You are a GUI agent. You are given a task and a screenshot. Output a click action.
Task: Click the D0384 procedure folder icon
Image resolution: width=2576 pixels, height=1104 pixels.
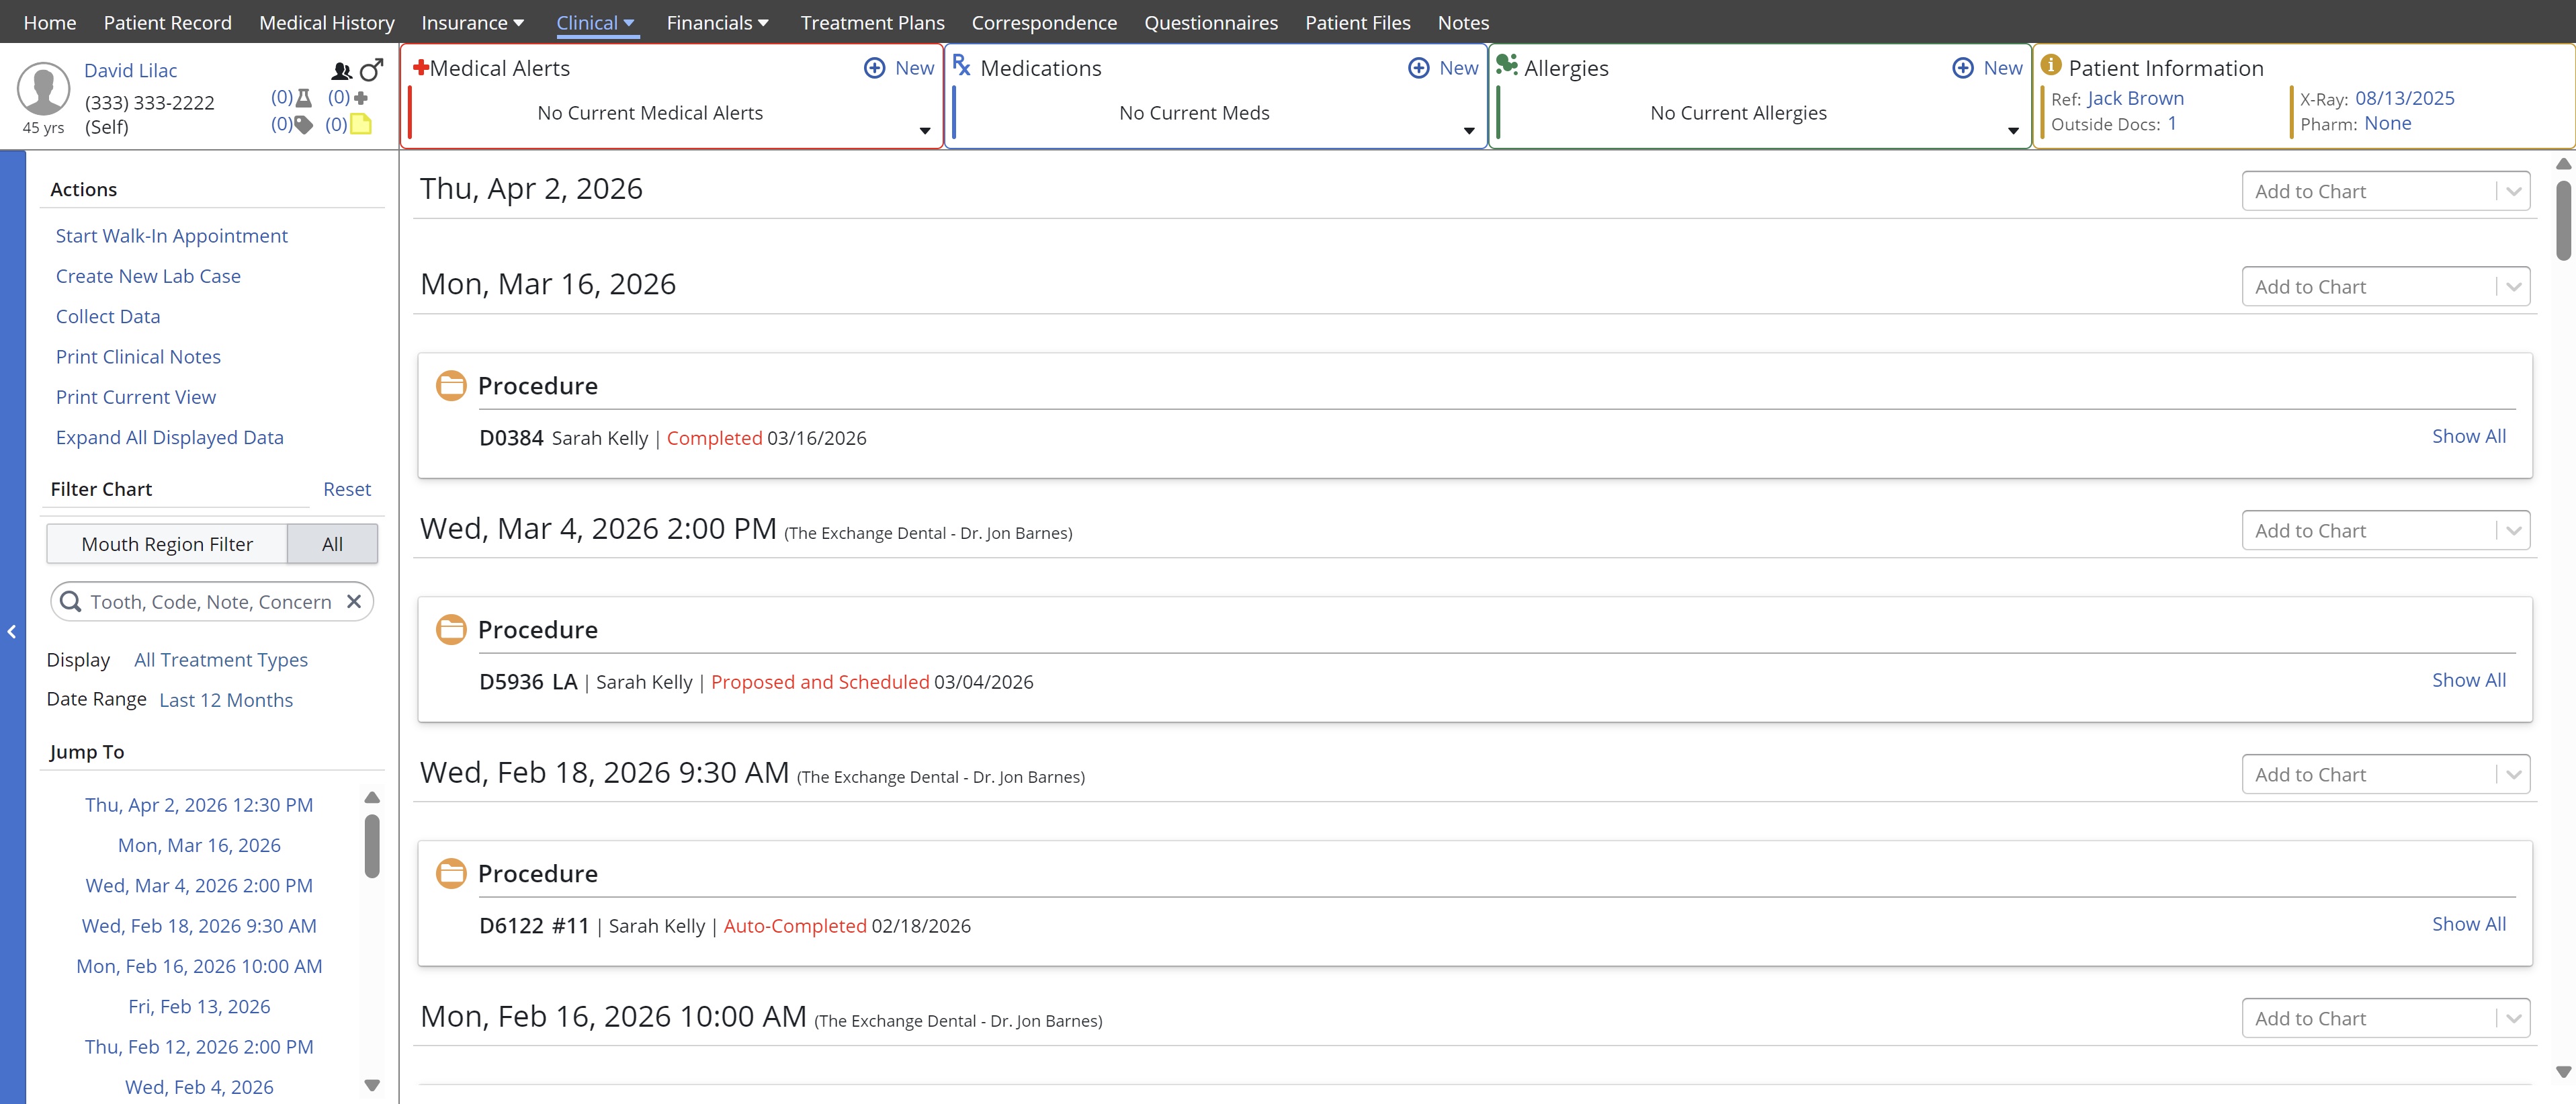pos(451,385)
